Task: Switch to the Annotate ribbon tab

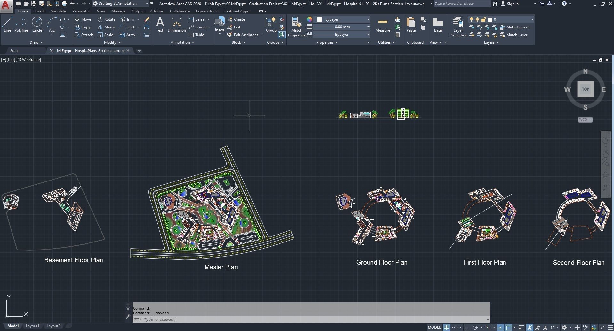Action: point(58,11)
